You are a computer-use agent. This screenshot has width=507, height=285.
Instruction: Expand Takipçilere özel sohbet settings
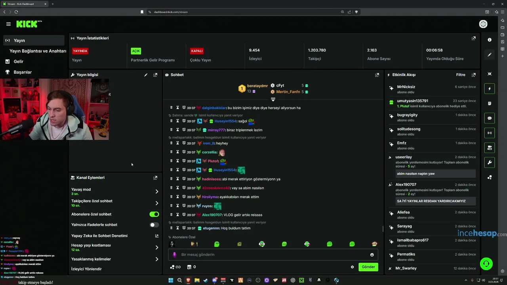[x=157, y=203]
